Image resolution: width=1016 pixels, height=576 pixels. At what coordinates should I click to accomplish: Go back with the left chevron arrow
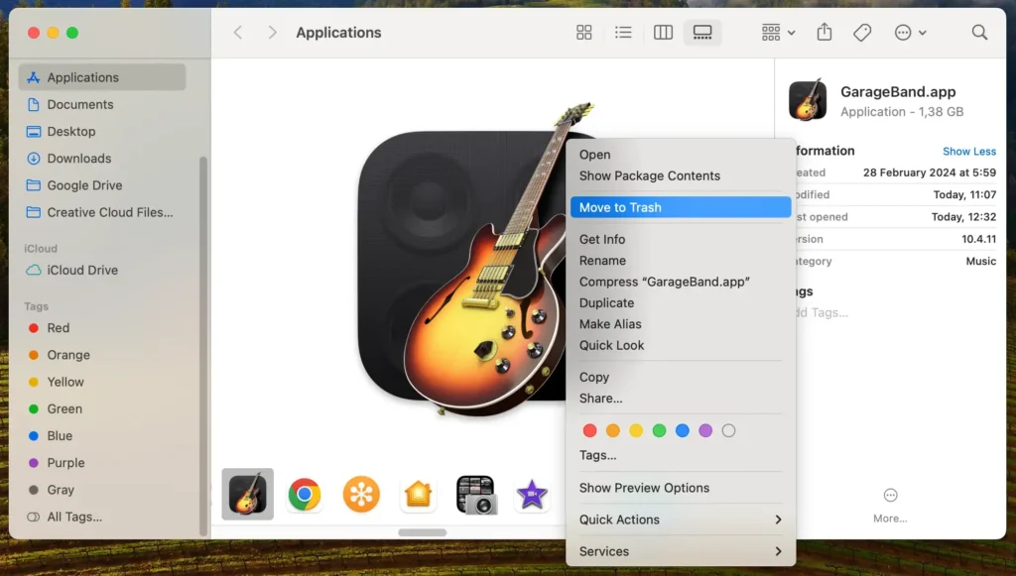(238, 33)
